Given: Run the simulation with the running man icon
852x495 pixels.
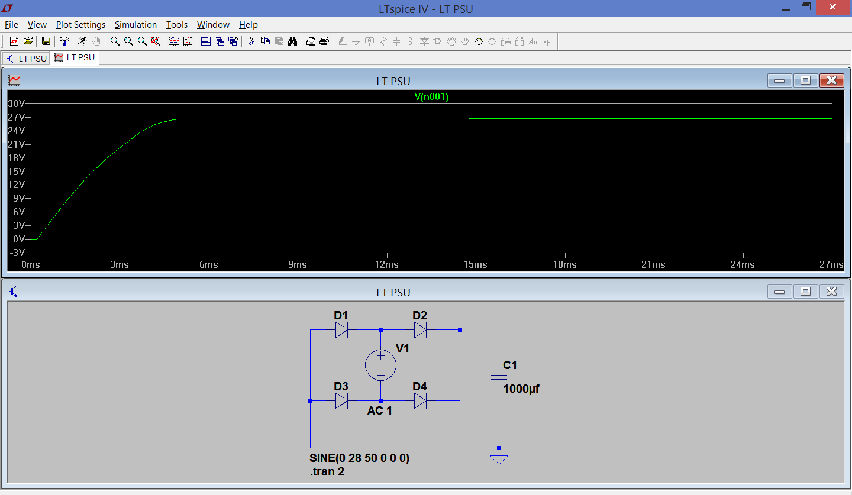Looking at the screenshot, I should [82, 41].
